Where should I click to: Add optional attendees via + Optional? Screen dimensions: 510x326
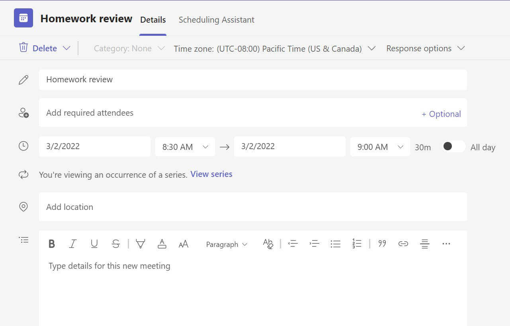(x=441, y=114)
